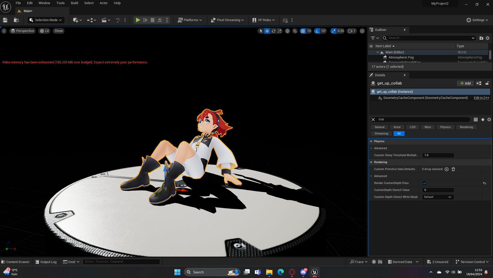Screen dimensions: 493x278
Task: Activate the Rotate gizmo tool
Action: (x=273, y=31)
